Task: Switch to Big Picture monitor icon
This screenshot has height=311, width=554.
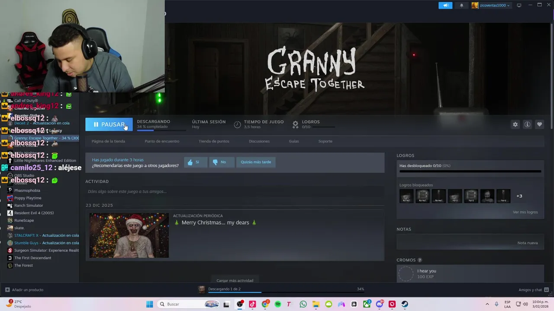Action: tap(519, 5)
